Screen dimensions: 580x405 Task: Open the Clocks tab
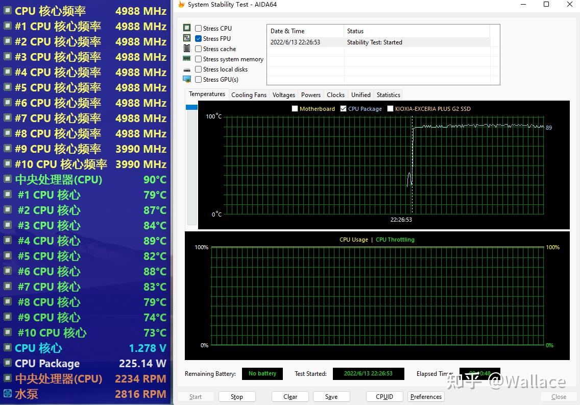(x=335, y=94)
